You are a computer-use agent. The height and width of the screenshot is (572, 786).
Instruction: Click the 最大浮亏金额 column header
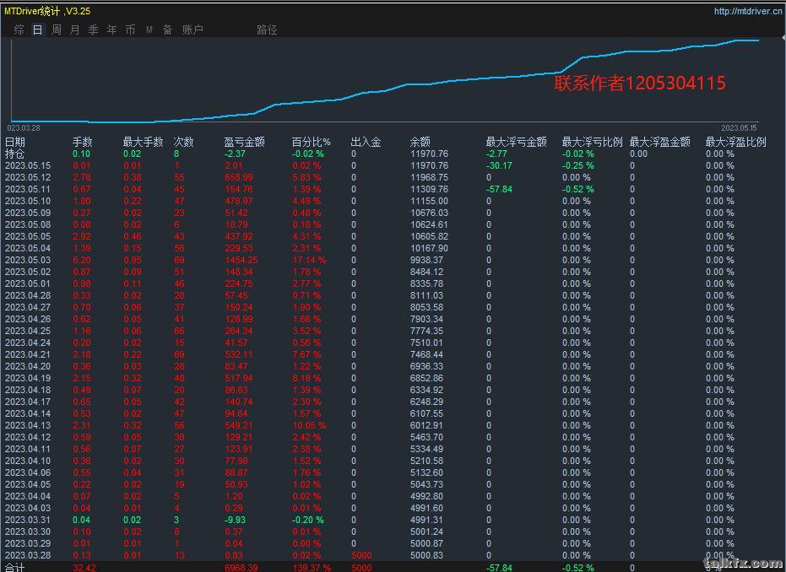(517, 142)
